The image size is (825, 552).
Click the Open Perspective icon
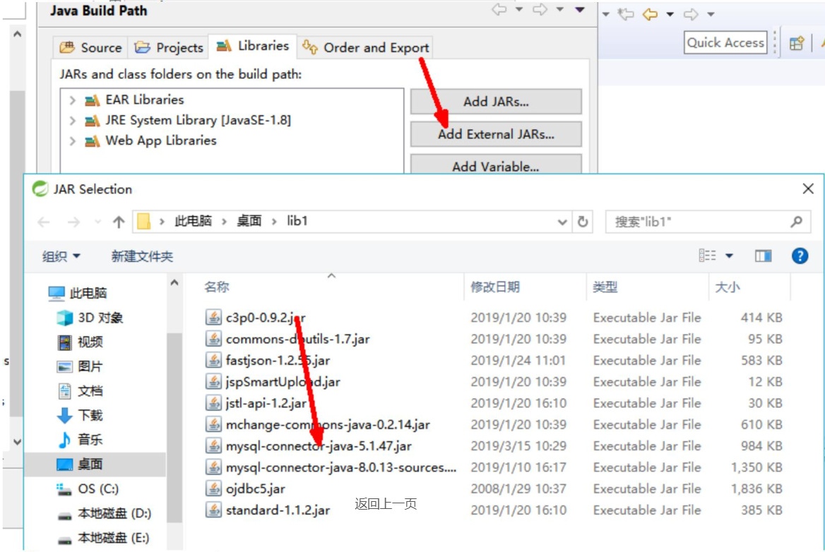point(797,43)
